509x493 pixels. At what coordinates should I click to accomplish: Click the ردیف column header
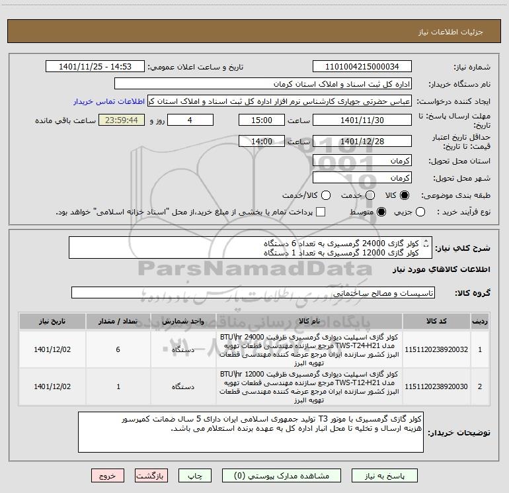coord(480,322)
